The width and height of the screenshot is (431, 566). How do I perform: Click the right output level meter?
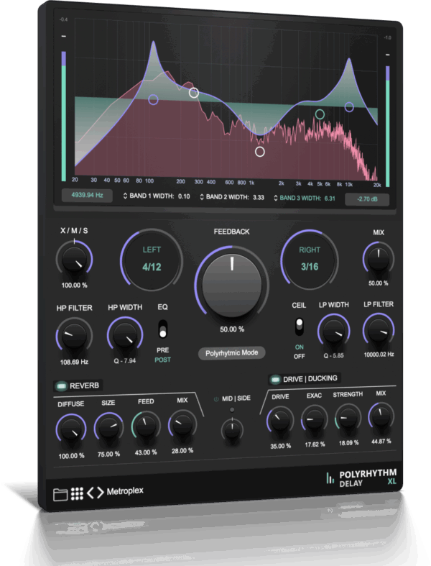coord(388,126)
